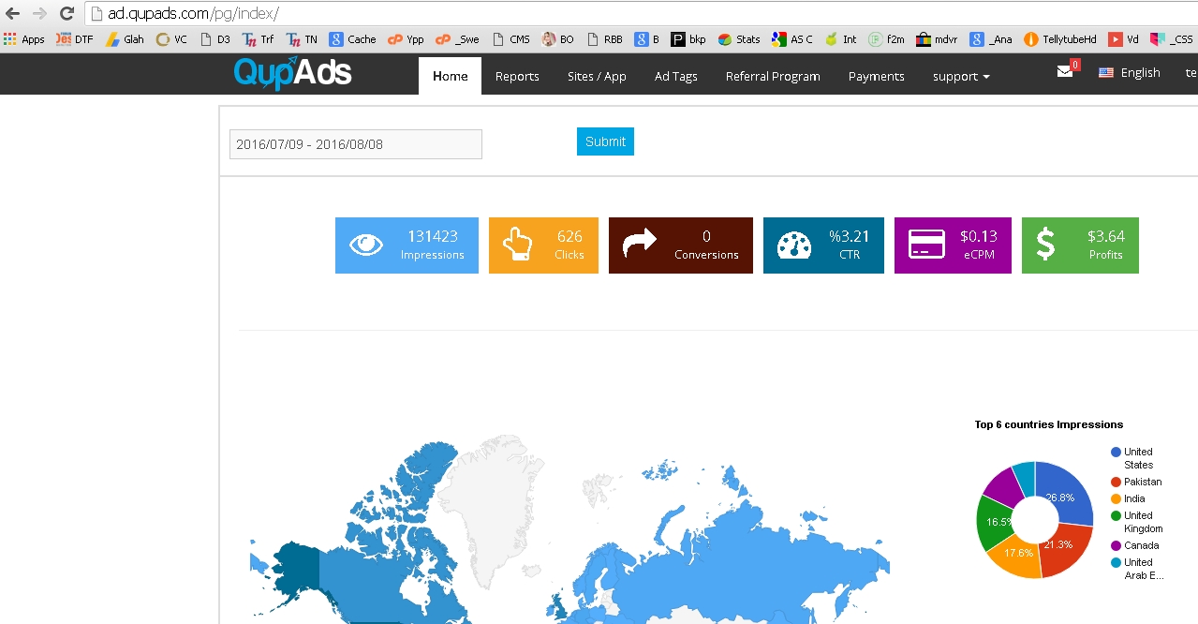Open the Sites / App menu item

(x=597, y=76)
